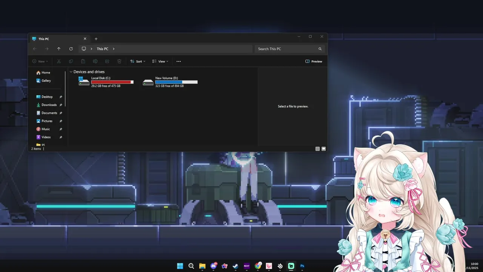This screenshot has width=483, height=272.
Task: Unpin Downloads using its pin icon
Action: 61,105
